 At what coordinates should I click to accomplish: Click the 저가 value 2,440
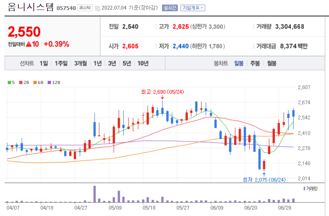pos(181,46)
